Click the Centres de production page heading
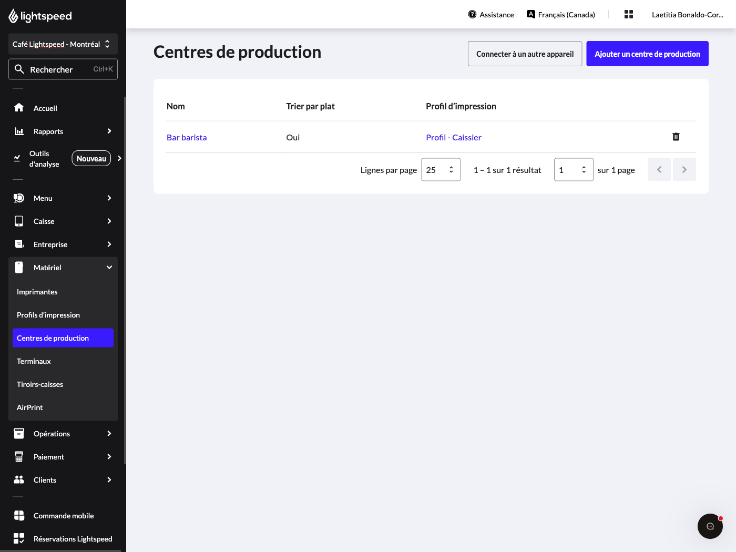 pos(237,52)
